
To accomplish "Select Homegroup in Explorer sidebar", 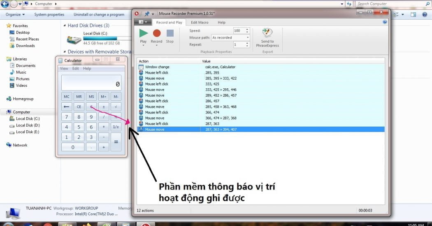I will point(20,99).
